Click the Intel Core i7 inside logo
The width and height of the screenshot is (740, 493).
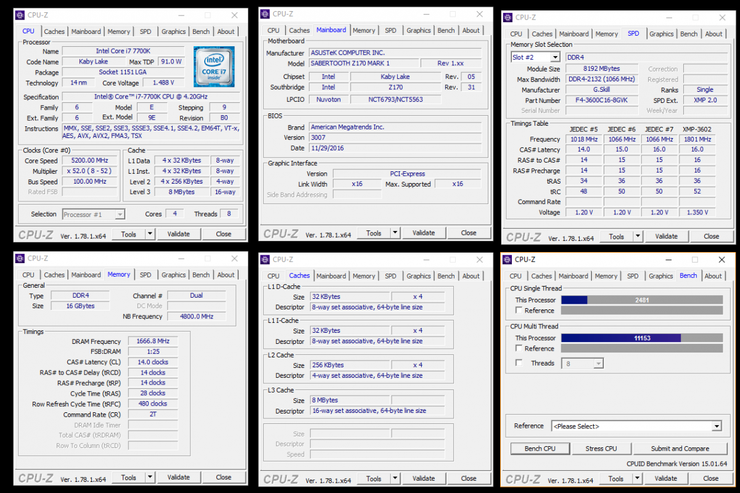[x=213, y=67]
